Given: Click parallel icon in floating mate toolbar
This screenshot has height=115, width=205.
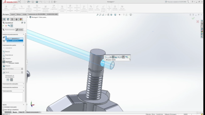Looking at the screenshot, I should tap(106, 57).
